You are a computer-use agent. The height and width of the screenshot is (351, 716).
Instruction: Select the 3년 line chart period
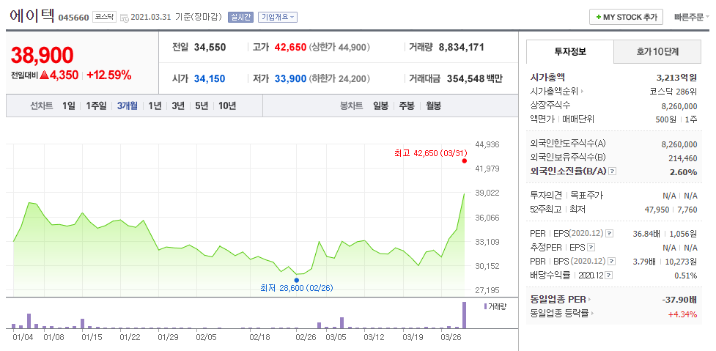click(178, 106)
